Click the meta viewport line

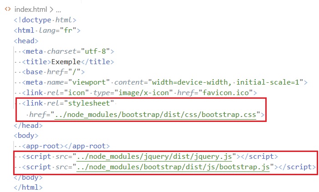pyautogui.click(x=165, y=82)
